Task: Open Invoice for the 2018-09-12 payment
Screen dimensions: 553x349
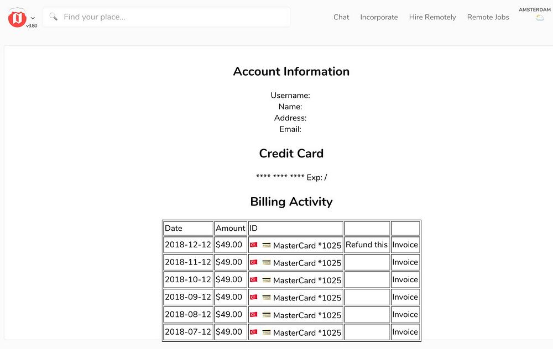Action: pyautogui.click(x=405, y=297)
